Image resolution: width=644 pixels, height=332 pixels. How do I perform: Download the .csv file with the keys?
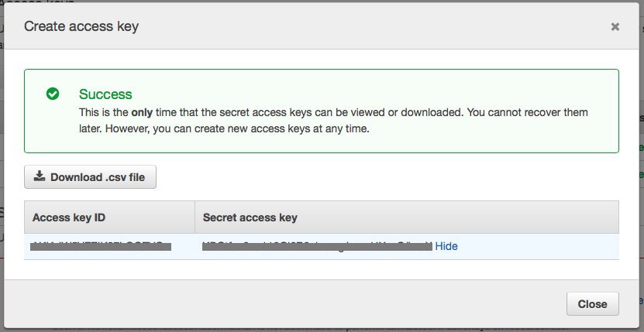[90, 177]
